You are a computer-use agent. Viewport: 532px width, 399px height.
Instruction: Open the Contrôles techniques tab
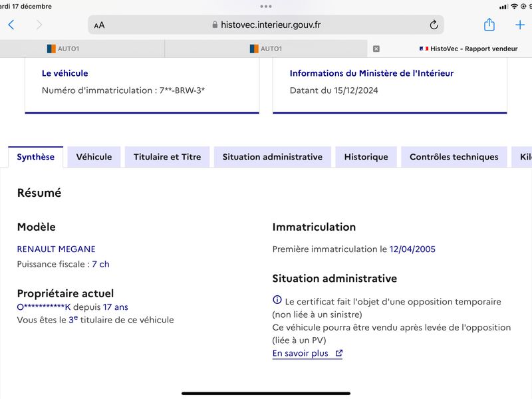click(x=454, y=157)
